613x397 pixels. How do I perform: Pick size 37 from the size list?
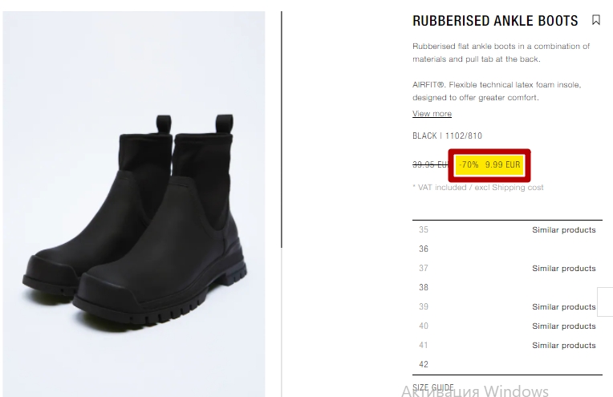click(x=507, y=268)
